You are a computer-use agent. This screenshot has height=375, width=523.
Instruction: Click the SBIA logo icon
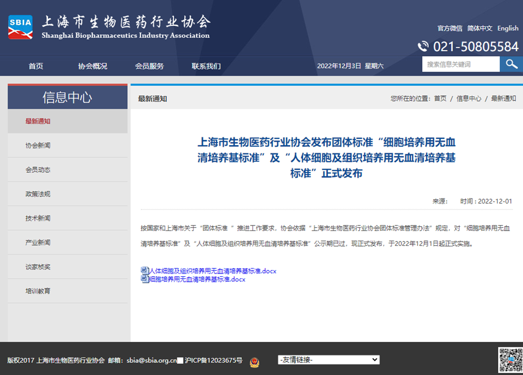(x=20, y=27)
